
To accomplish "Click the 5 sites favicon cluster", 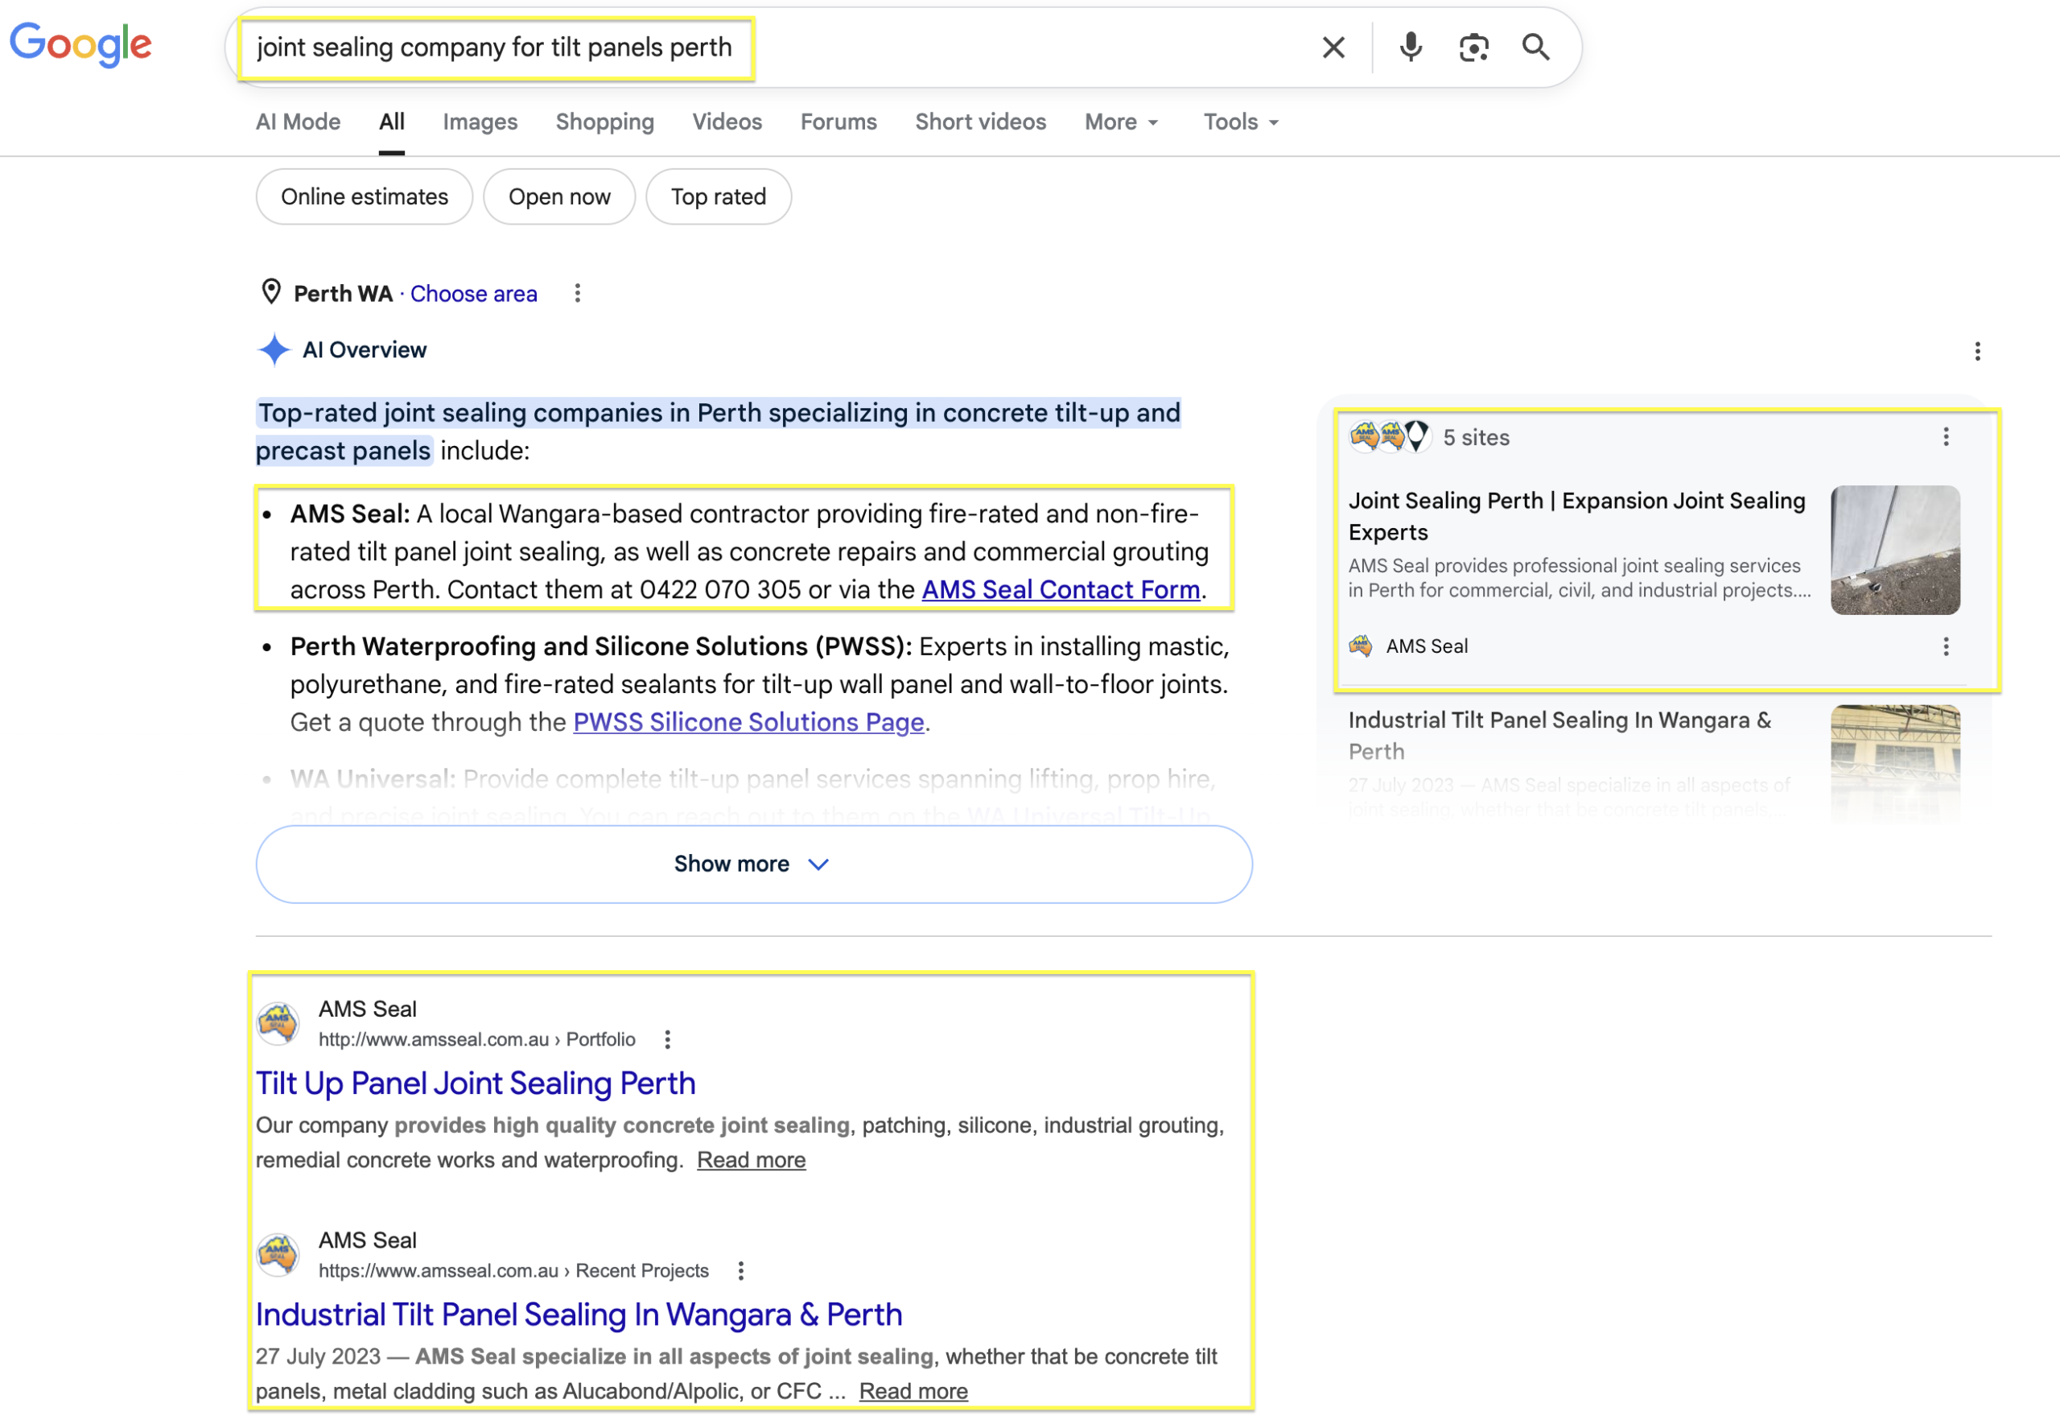I will coord(1390,436).
